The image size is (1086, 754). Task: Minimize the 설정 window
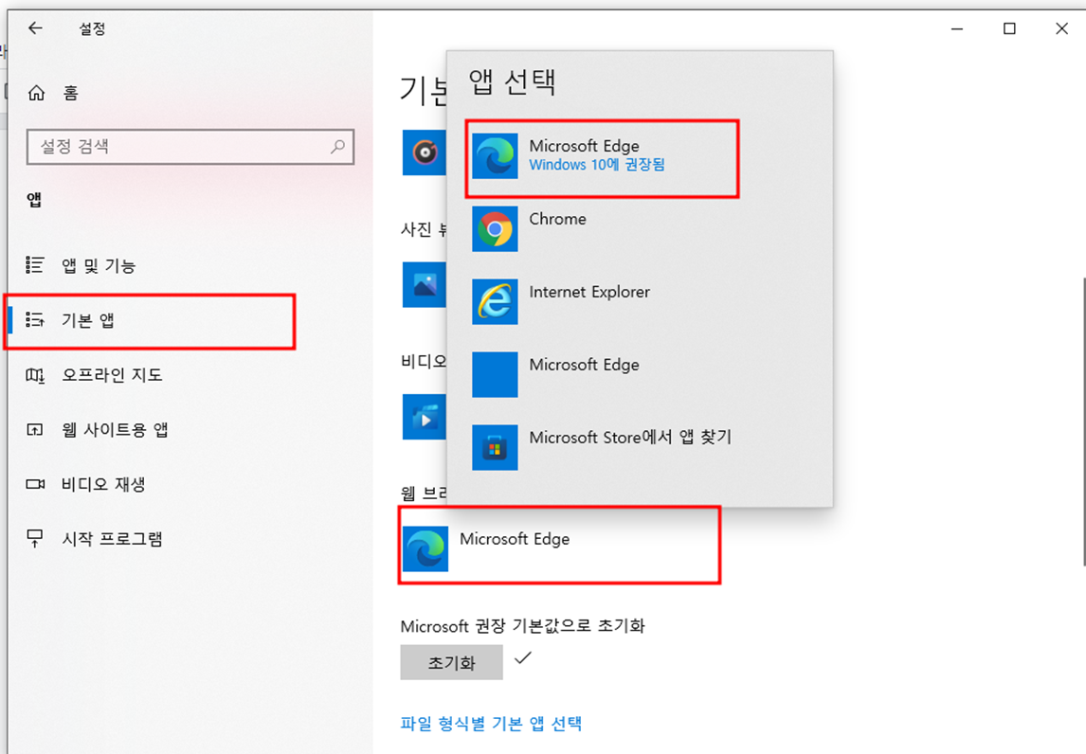pyautogui.click(x=957, y=28)
